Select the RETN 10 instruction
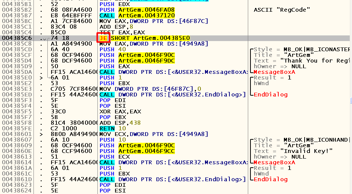 click(113, 128)
